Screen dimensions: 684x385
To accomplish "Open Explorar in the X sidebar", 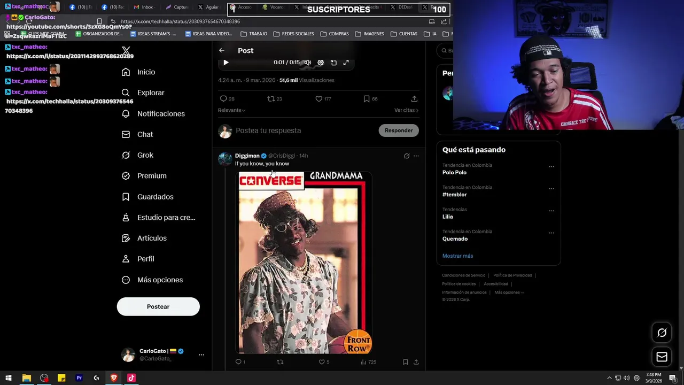I will click(143, 93).
